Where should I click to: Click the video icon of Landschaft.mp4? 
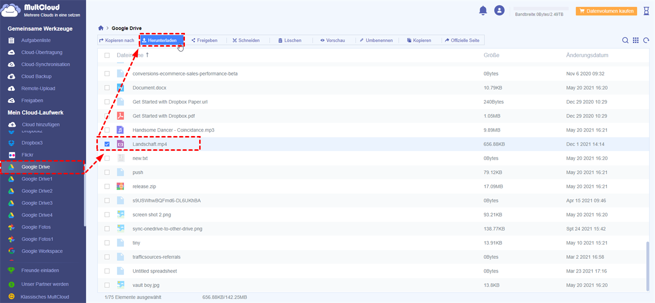coord(120,144)
